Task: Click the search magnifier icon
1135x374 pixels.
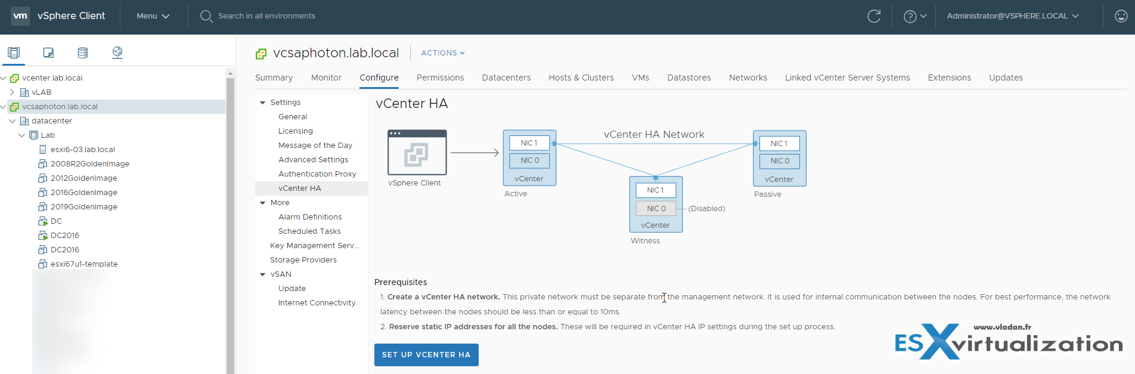Action: point(206,16)
